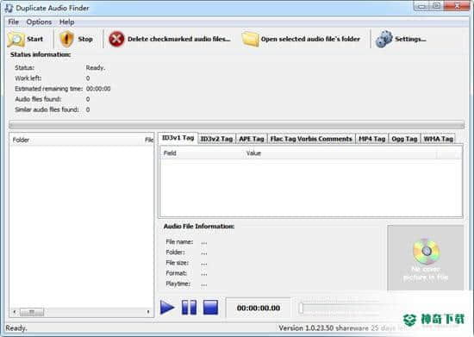Switch to Flac Tag Vorbis Comments tab
The height and width of the screenshot is (337, 474).
click(x=311, y=139)
